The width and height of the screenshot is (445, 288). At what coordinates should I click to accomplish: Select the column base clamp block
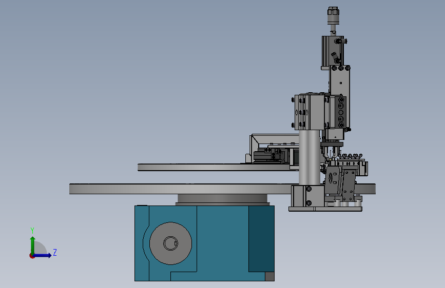tap(308, 196)
